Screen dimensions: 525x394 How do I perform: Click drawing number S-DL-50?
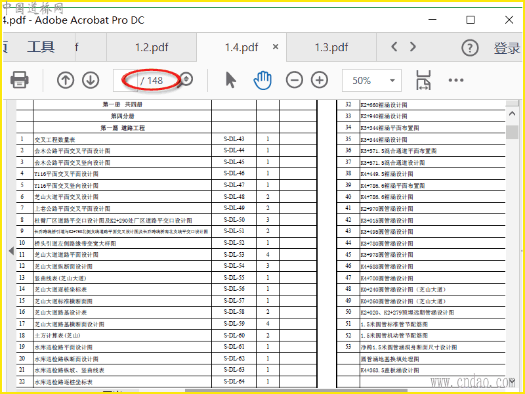pos(234,220)
